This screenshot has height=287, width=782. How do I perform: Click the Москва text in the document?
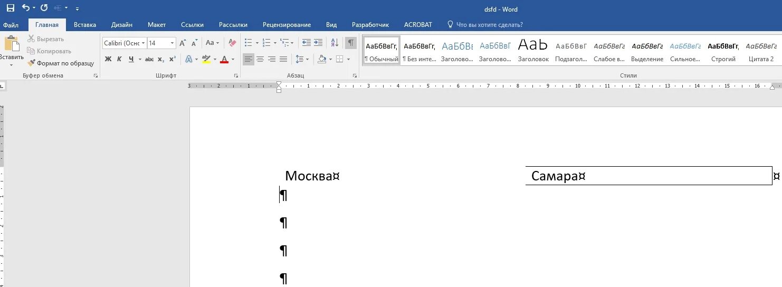click(309, 176)
